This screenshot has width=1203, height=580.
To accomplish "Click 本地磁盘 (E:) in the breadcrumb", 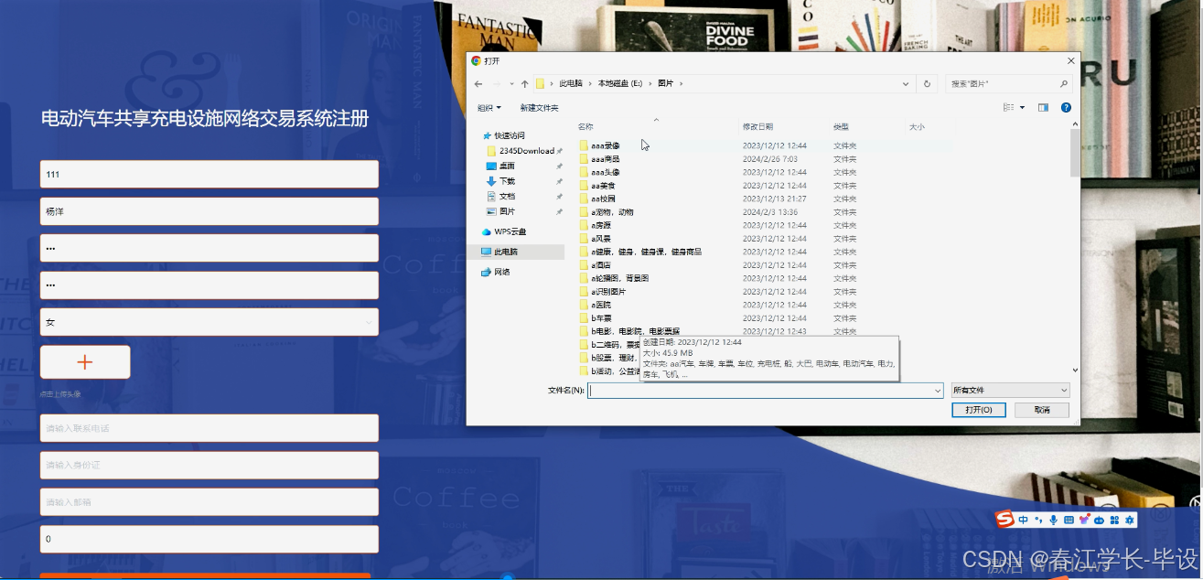I will 622,83.
